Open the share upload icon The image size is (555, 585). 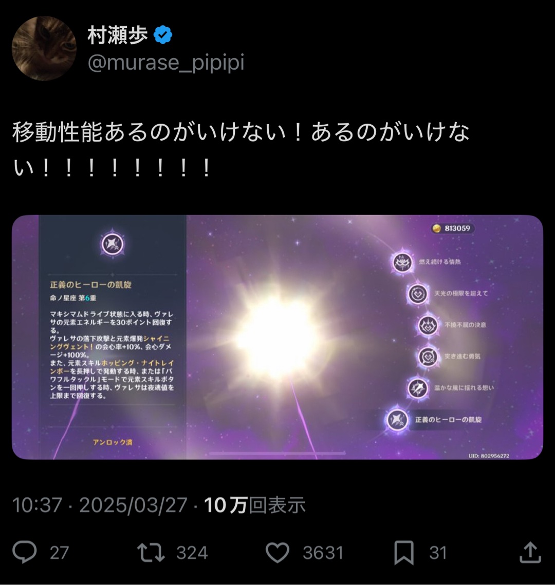click(530, 552)
